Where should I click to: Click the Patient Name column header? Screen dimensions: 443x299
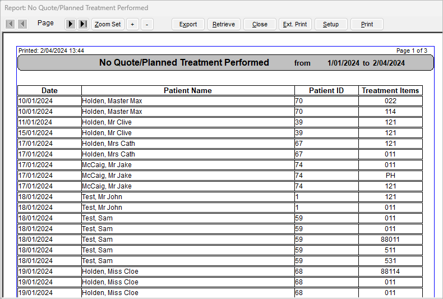pos(188,90)
